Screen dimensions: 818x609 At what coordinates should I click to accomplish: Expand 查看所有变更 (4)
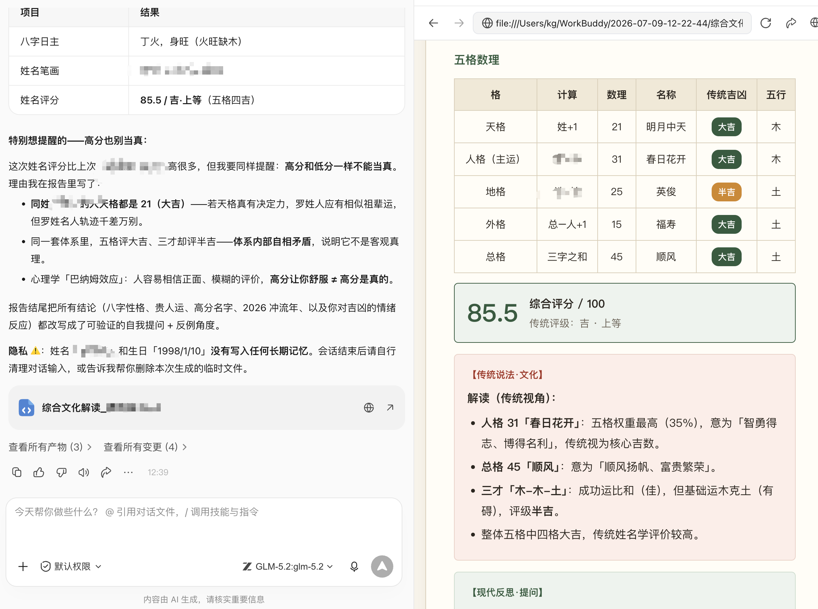point(145,447)
